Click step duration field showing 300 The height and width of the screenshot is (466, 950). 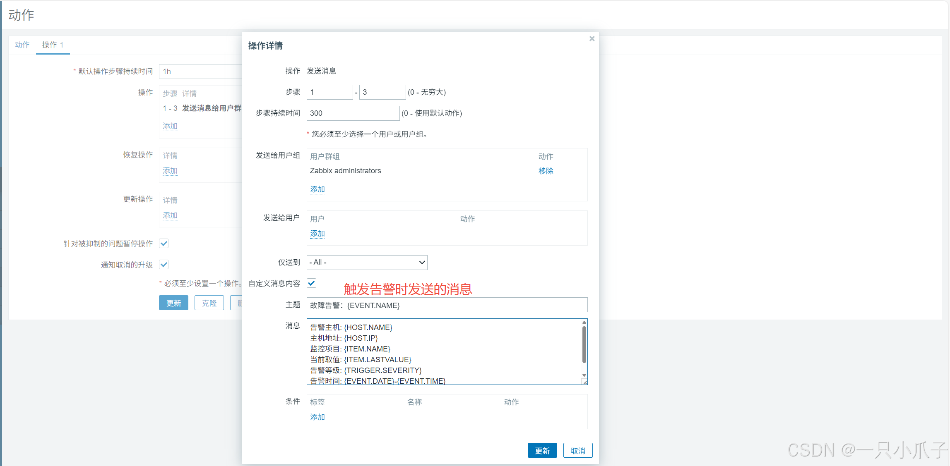click(x=353, y=113)
